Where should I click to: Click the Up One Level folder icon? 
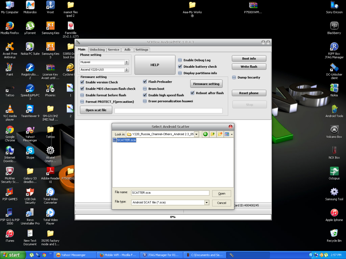tap(213, 134)
